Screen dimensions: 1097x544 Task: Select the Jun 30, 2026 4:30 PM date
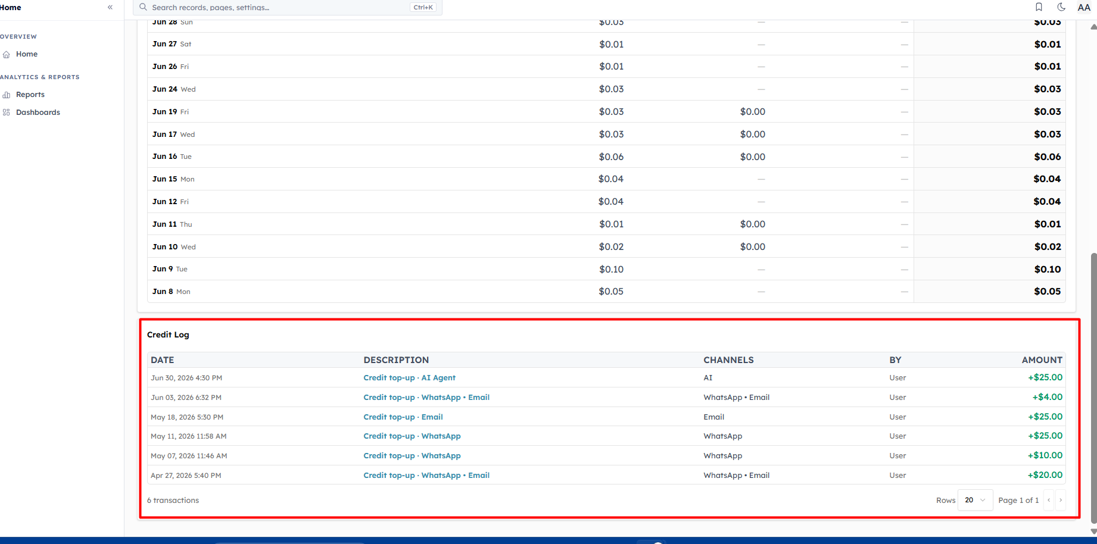186,378
